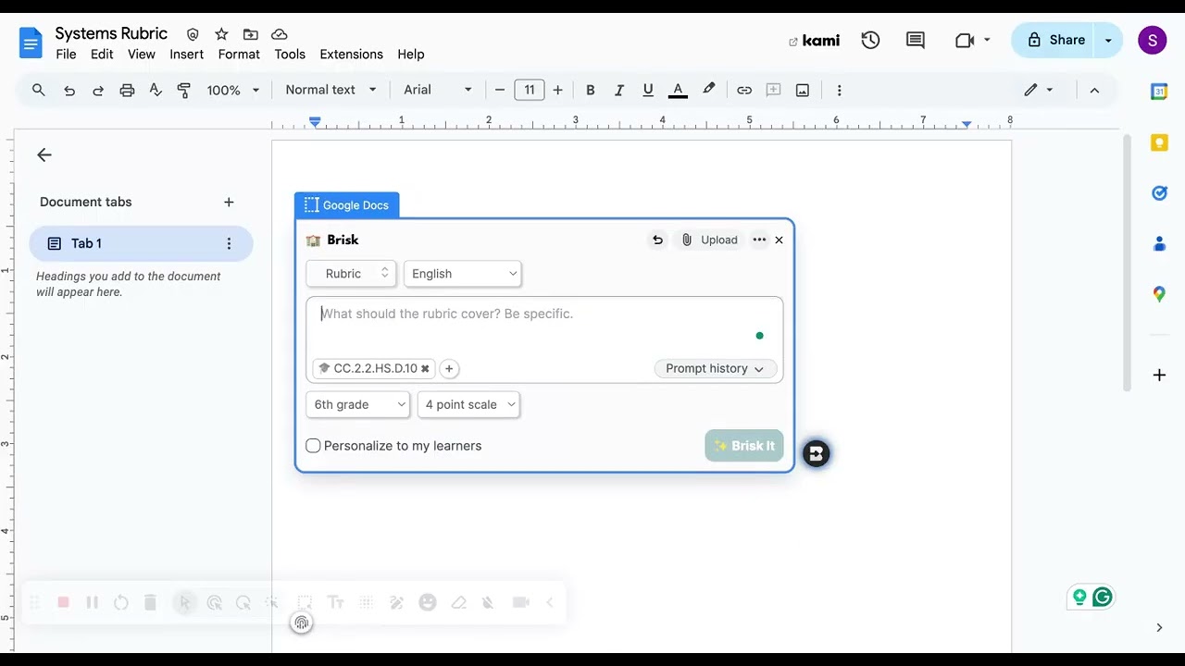The image size is (1185, 666).
Task: Open the 4 point scale dropdown
Action: (x=468, y=404)
